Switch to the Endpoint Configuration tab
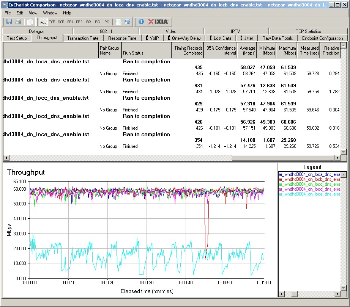This screenshot has height=307, width=350. (322, 38)
